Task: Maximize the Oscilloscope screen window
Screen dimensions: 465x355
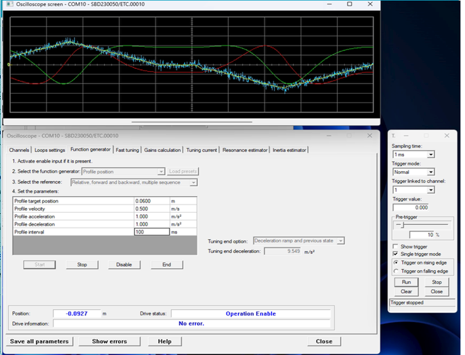Action: tap(349, 4)
